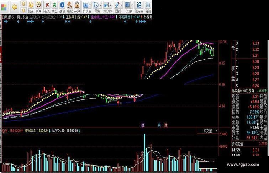This screenshot has height=173, width=269.
Task: Click the 振幅 value 7.53%
Action: click(254, 112)
